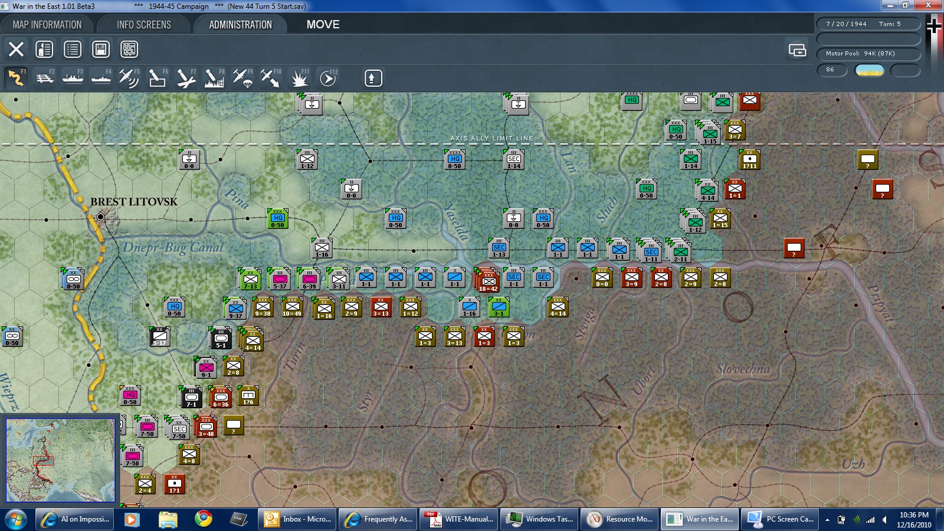Open Windows Start menu
The width and height of the screenshot is (944, 531).
pos(15,519)
